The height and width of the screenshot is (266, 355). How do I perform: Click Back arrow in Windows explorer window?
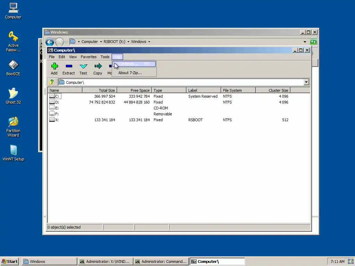click(x=50, y=42)
